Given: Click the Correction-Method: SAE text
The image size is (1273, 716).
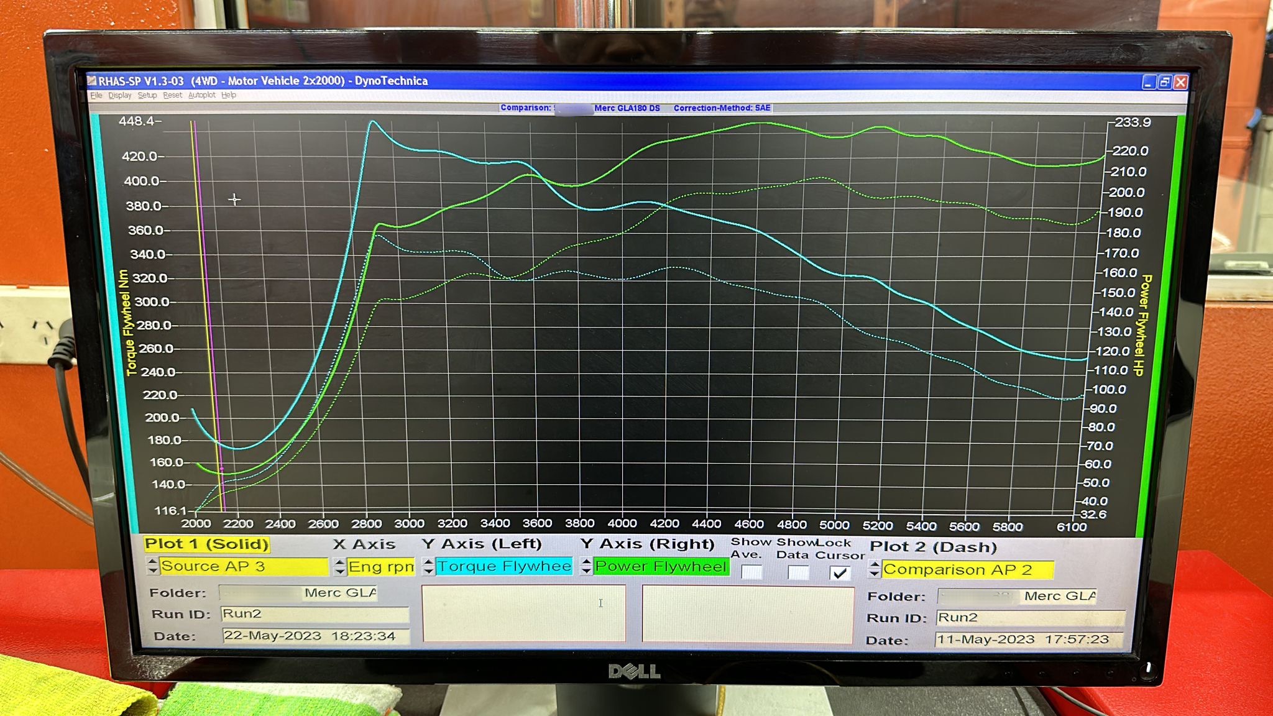Looking at the screenshot, I should pyautogui.click(x=722, y=108).
